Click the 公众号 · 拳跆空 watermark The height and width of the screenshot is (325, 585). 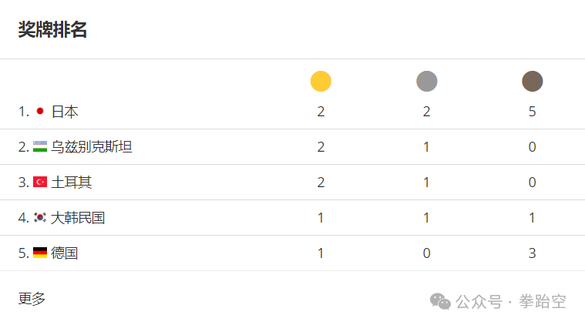[x=511, y=302]
